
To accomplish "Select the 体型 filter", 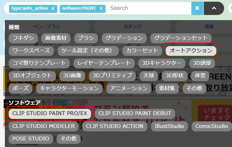I will click(200, 76).
